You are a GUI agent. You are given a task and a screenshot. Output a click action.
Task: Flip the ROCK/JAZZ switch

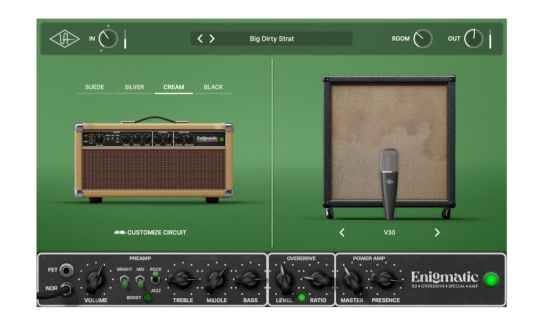pos(155,278)
